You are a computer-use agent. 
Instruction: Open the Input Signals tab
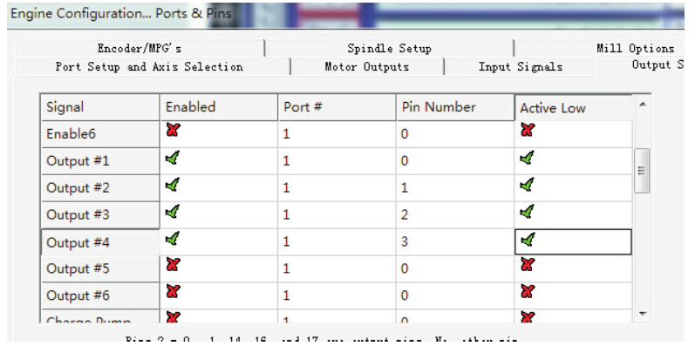(x=521, y=67)
